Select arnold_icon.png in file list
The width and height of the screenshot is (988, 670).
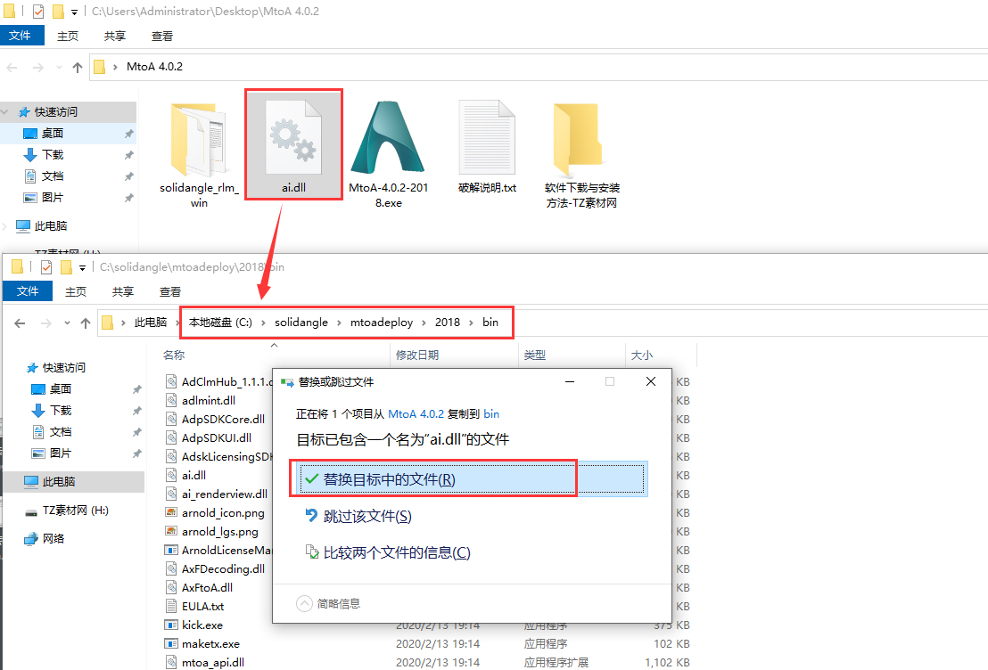(223, 513)
